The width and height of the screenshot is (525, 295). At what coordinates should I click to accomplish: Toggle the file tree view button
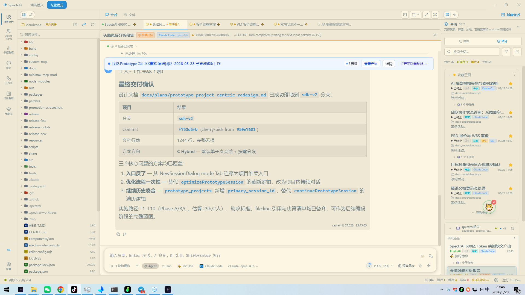(x=24, y=15)
